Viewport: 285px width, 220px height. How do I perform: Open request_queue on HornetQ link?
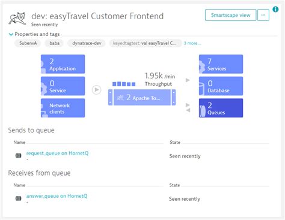tap(57, 153)
